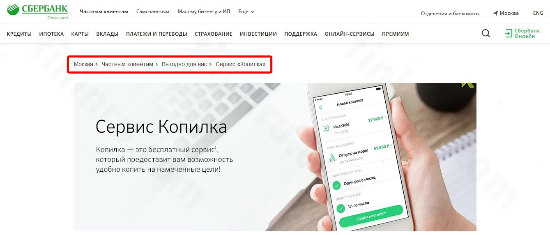The width and height of the screenshot is (550, 235).
Task: Open the Кредиты menu
Action: pyautogui.click(x=19, y=34)
